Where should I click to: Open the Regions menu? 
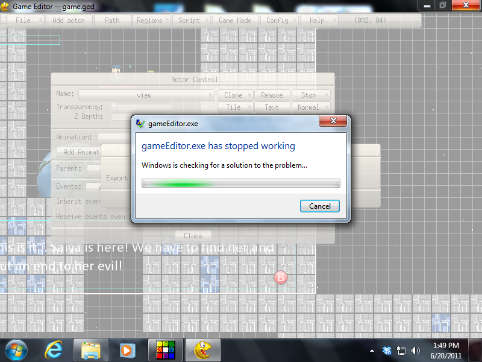(x=152, y=21)
